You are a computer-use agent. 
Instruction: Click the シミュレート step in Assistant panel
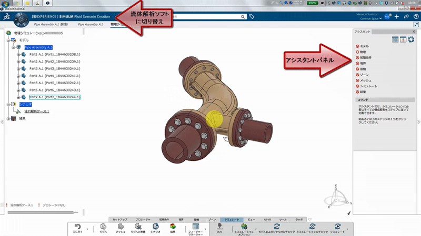[x=366, y=86]
